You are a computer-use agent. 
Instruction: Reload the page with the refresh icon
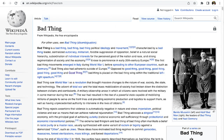click(x=16, y=3)
